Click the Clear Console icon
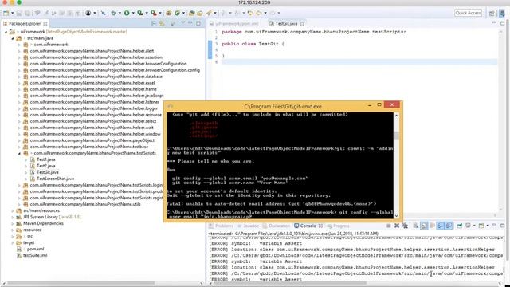This screenshot has width=510, height=287. coord(416,226)
